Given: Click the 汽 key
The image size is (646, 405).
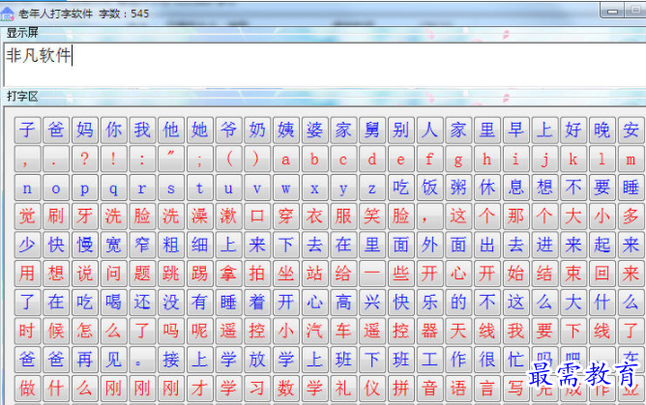Looking at the screenshot, I should point(314,331).
